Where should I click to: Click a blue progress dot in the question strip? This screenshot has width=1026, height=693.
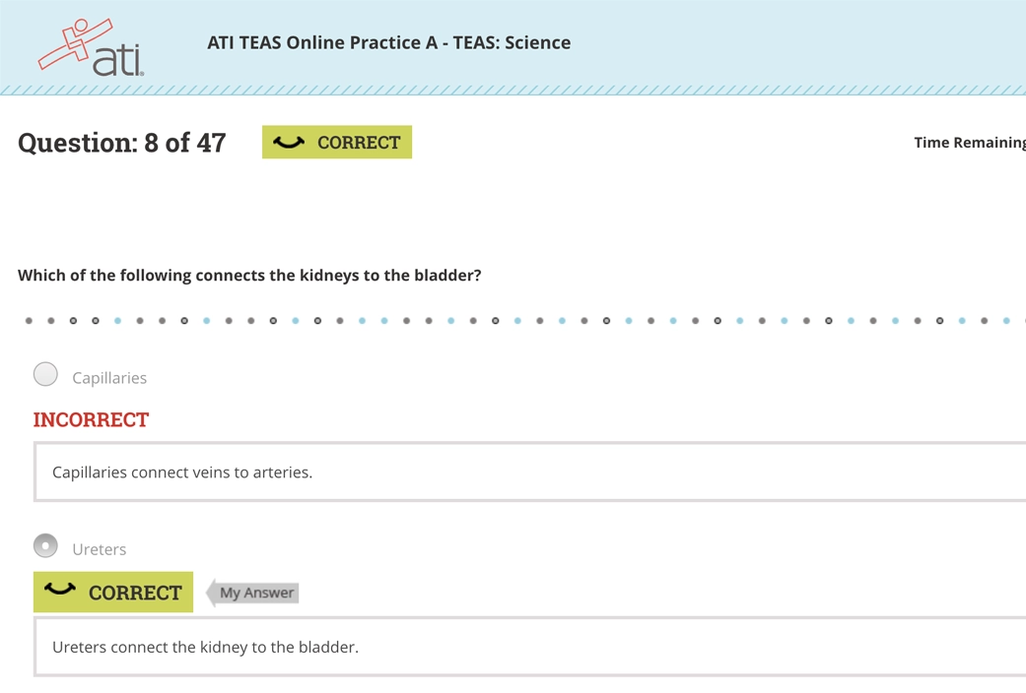(x=116, y=319)
